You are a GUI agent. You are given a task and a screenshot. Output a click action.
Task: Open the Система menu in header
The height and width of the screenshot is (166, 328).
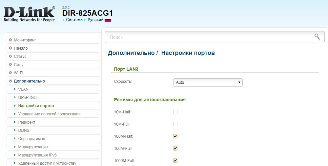tap(74, 20)
